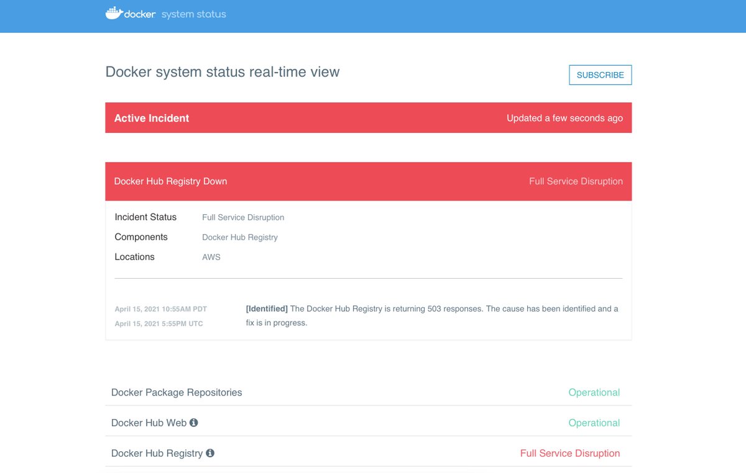
Task: Select the Docker Package Repositories row
Action: [x=369, y=392]
